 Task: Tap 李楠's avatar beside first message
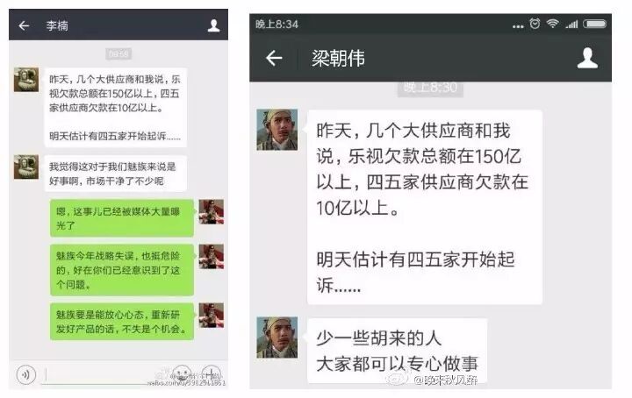coord(26,80)
